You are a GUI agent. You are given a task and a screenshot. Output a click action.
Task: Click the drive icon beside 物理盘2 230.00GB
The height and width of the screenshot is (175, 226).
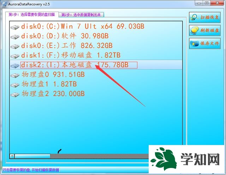15,95
